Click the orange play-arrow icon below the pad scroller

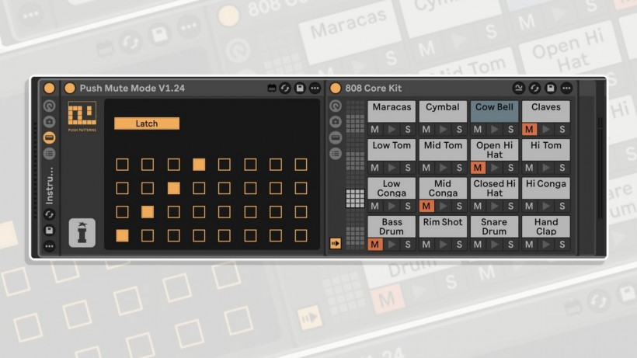click(x=335, y=244)
